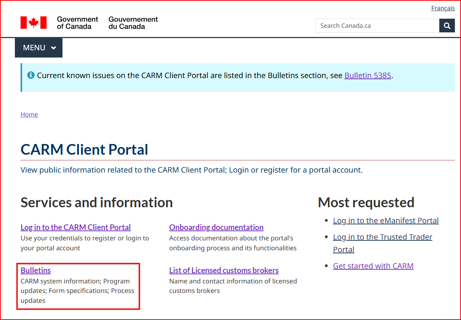The image size is (461, 320).
Task: Open Log in to the Trusted Trader Portal
Action: click(383, 243)
